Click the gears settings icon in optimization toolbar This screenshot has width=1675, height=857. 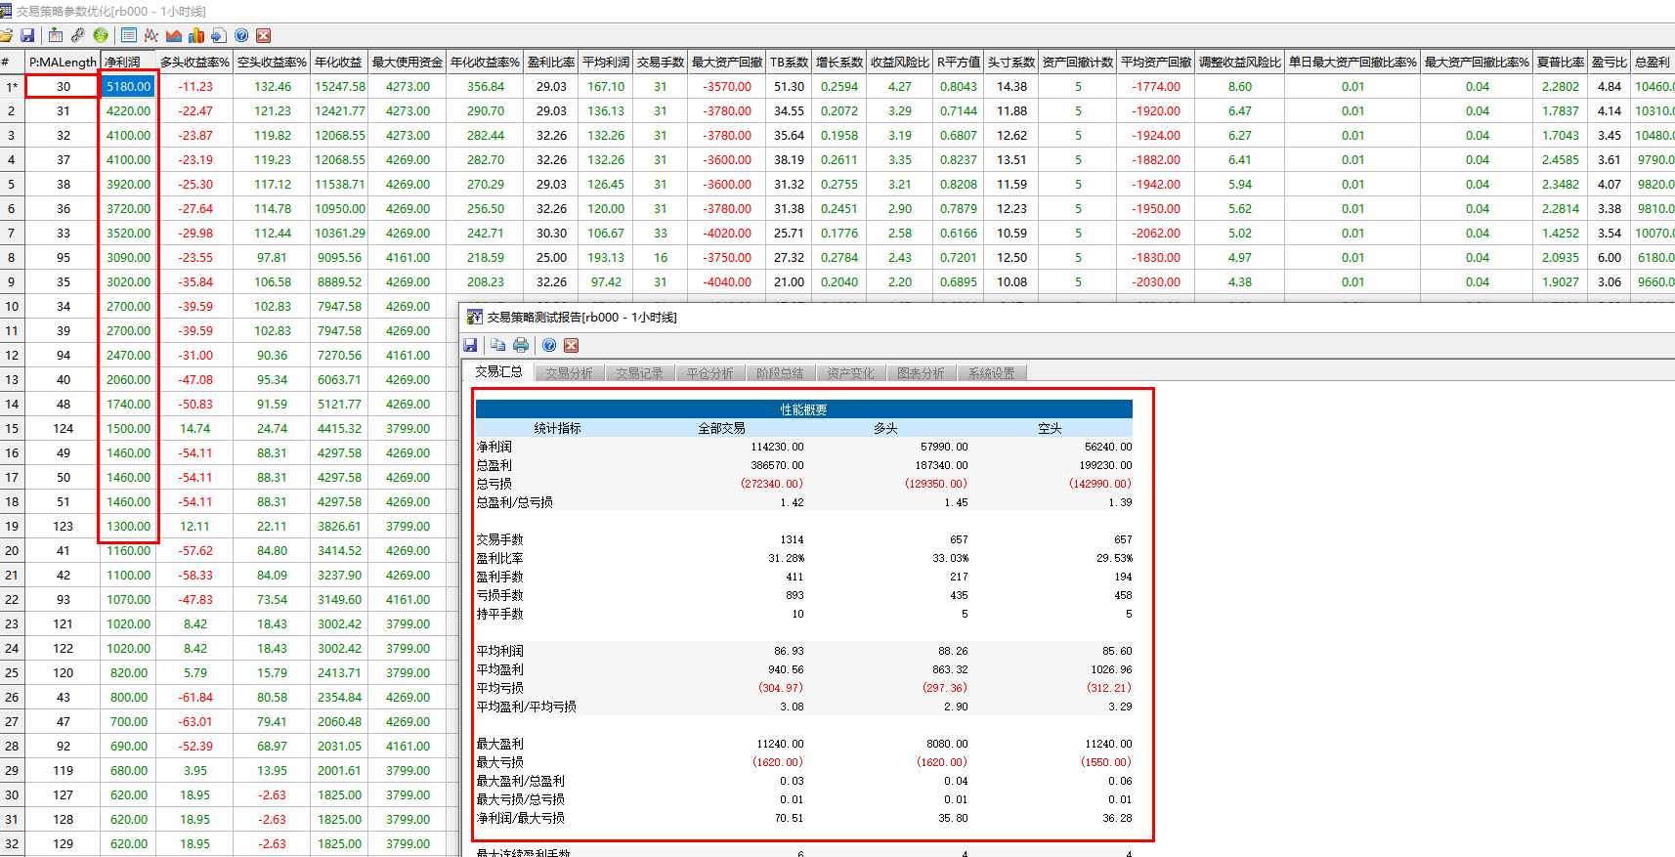coord(78,35)
